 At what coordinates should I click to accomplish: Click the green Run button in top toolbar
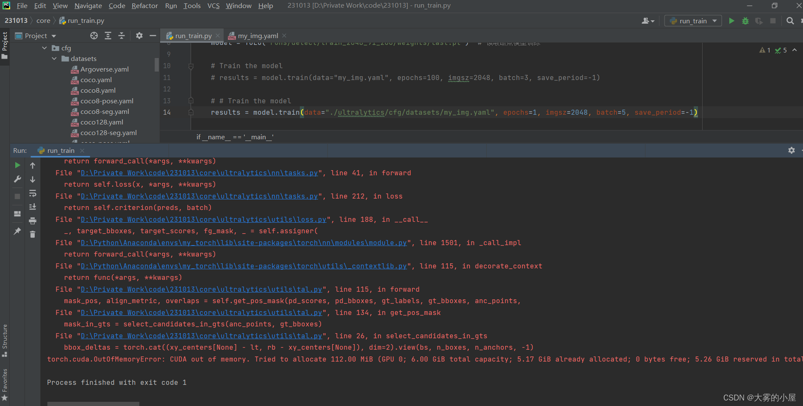731,21
